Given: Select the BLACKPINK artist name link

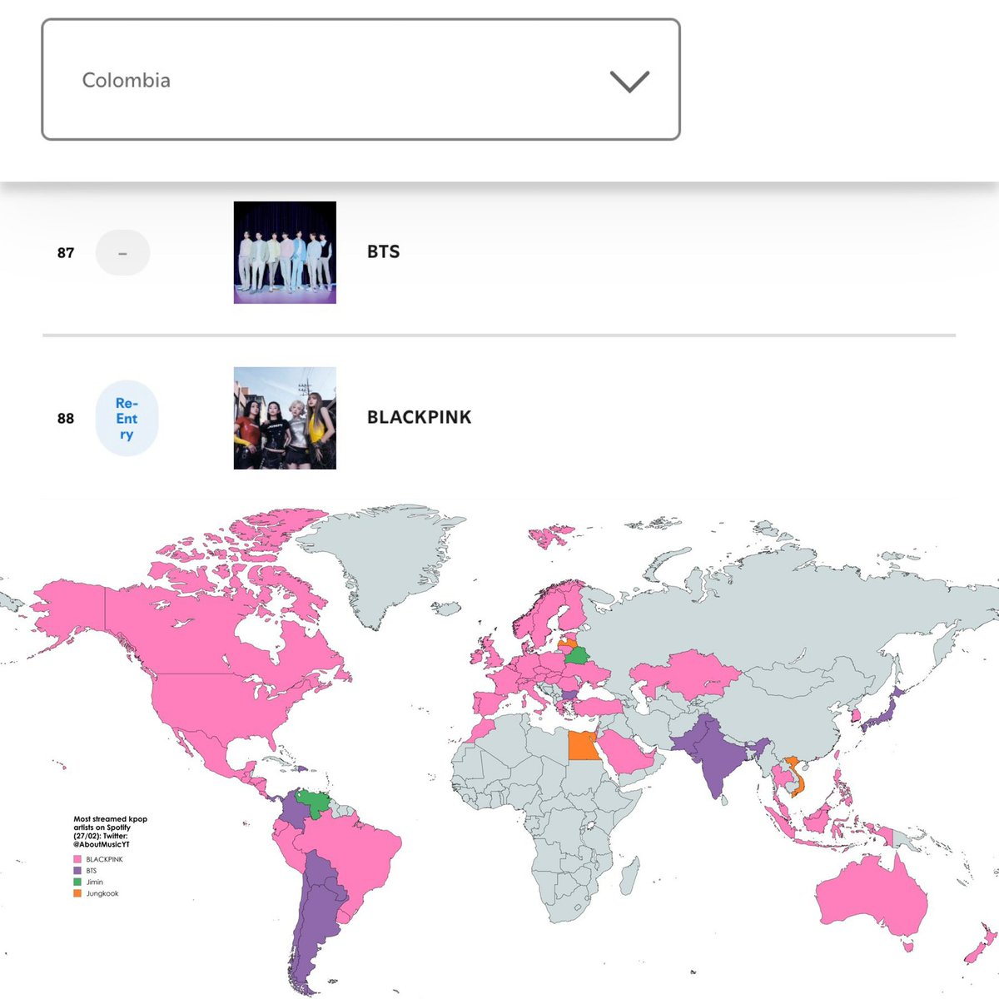Looking at the screenshot, I should (x=418, y=418).
